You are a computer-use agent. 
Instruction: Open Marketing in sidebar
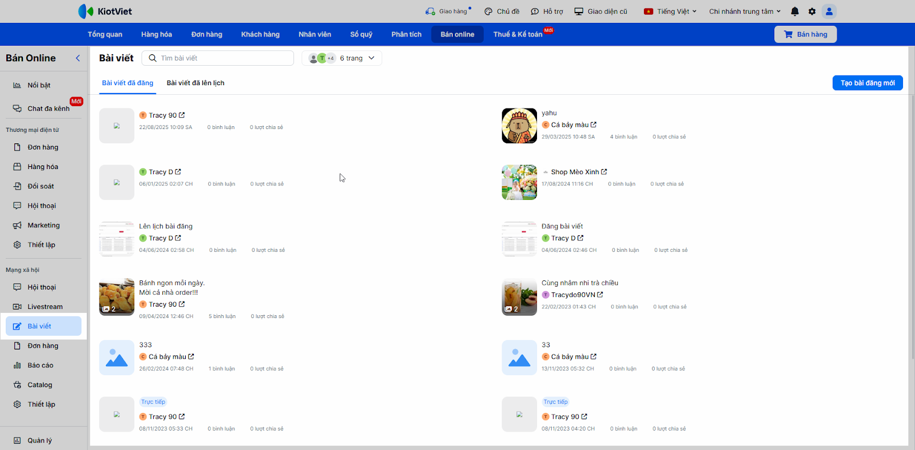click(43, 225)
